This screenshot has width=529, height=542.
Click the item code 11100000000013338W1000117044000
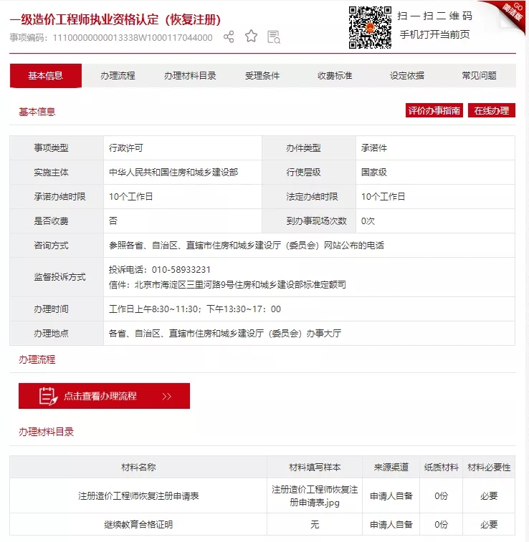[x=133, y=37]
